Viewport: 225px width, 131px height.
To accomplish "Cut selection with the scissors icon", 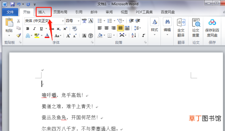I will tap(19, 21).
